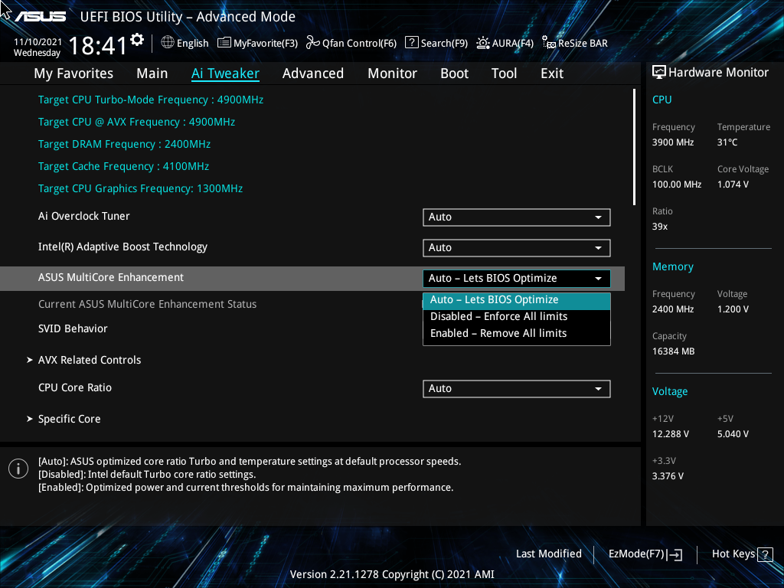Click Qfan Control(F6) label

pos(360,44)
